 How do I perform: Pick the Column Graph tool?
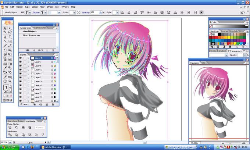point(10,59)
